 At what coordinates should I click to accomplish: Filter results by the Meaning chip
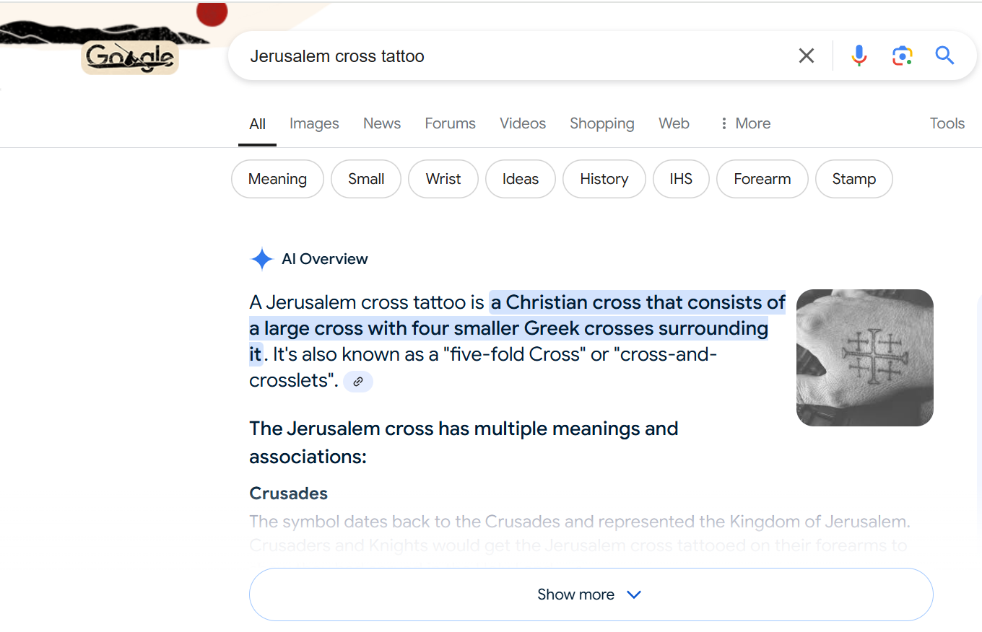tap(277, 179)
